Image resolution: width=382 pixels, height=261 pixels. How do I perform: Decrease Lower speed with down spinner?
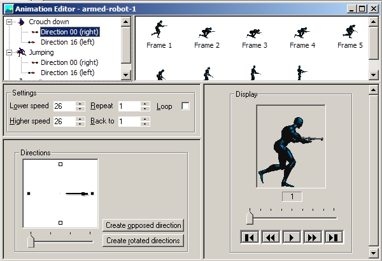click(x=80, y=109)
